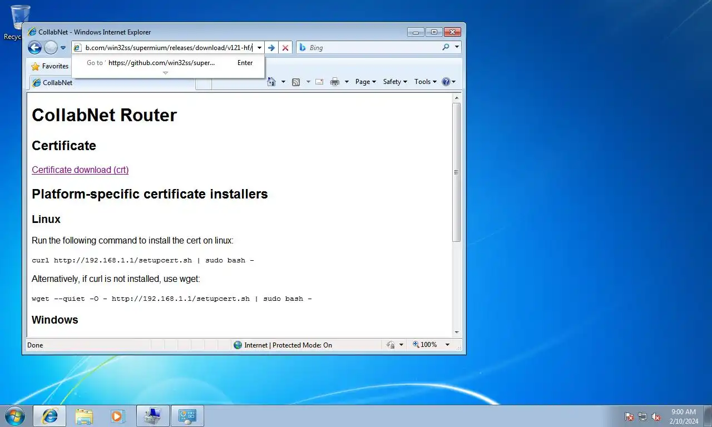This screenshot has height=427, width=712.
Task: Click the blue Go arrow button
Action: pos(271,48)
